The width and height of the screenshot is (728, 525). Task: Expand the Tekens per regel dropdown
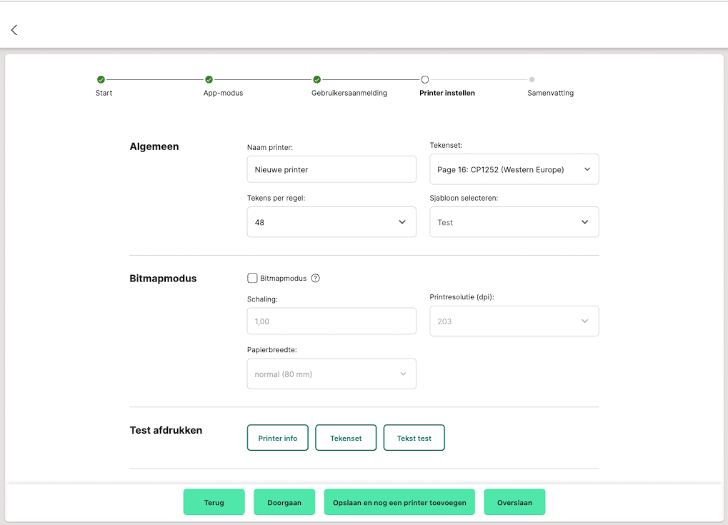[331, 222]
